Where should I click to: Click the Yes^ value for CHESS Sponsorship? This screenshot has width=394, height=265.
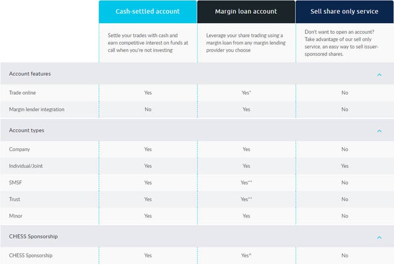246,256
